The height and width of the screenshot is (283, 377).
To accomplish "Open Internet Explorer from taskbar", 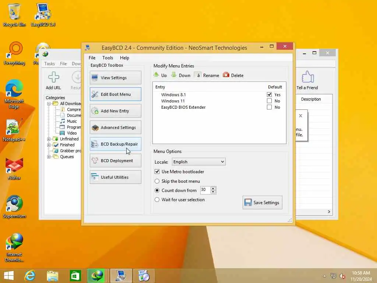I will 30,276.
